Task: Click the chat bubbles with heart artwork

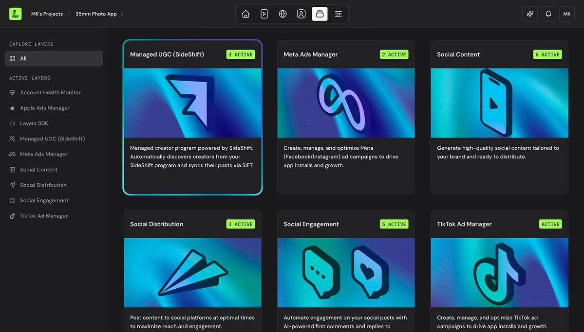Action: tap(346, 273)
